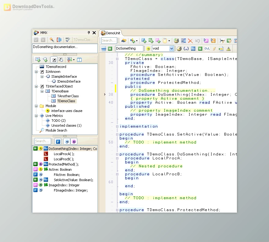This screenshot has height=242, width=269.
Task: Click the magic wand icon in MMX panel
Action: [x=52, y=40]
